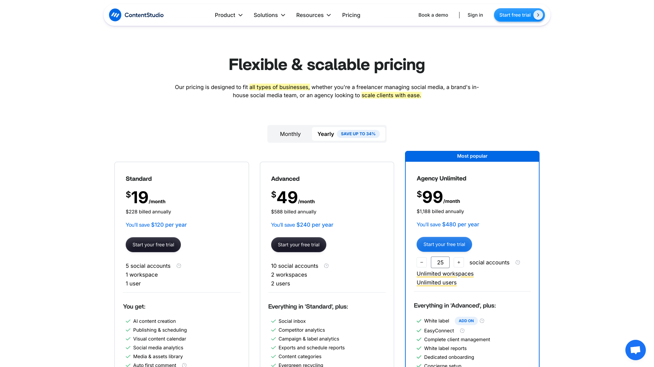Click the ContentStudio logo icon
This screenshot has height=367, width=654.
tap(115, 15)
